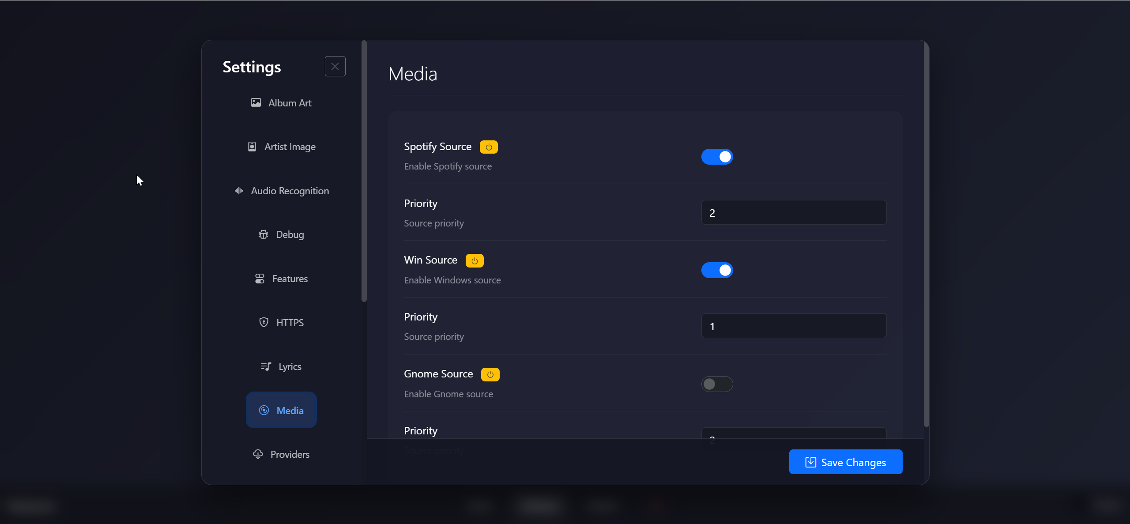Enable the Gnome Source toggle
The image size is (1130, 524).
pos(717,384)
